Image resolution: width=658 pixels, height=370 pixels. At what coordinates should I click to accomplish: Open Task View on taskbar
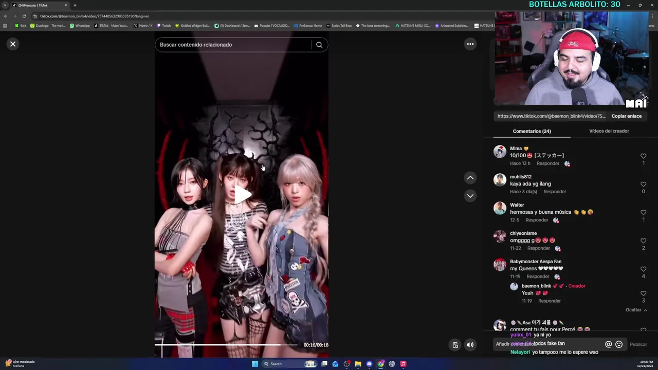[x=324, y=364]
